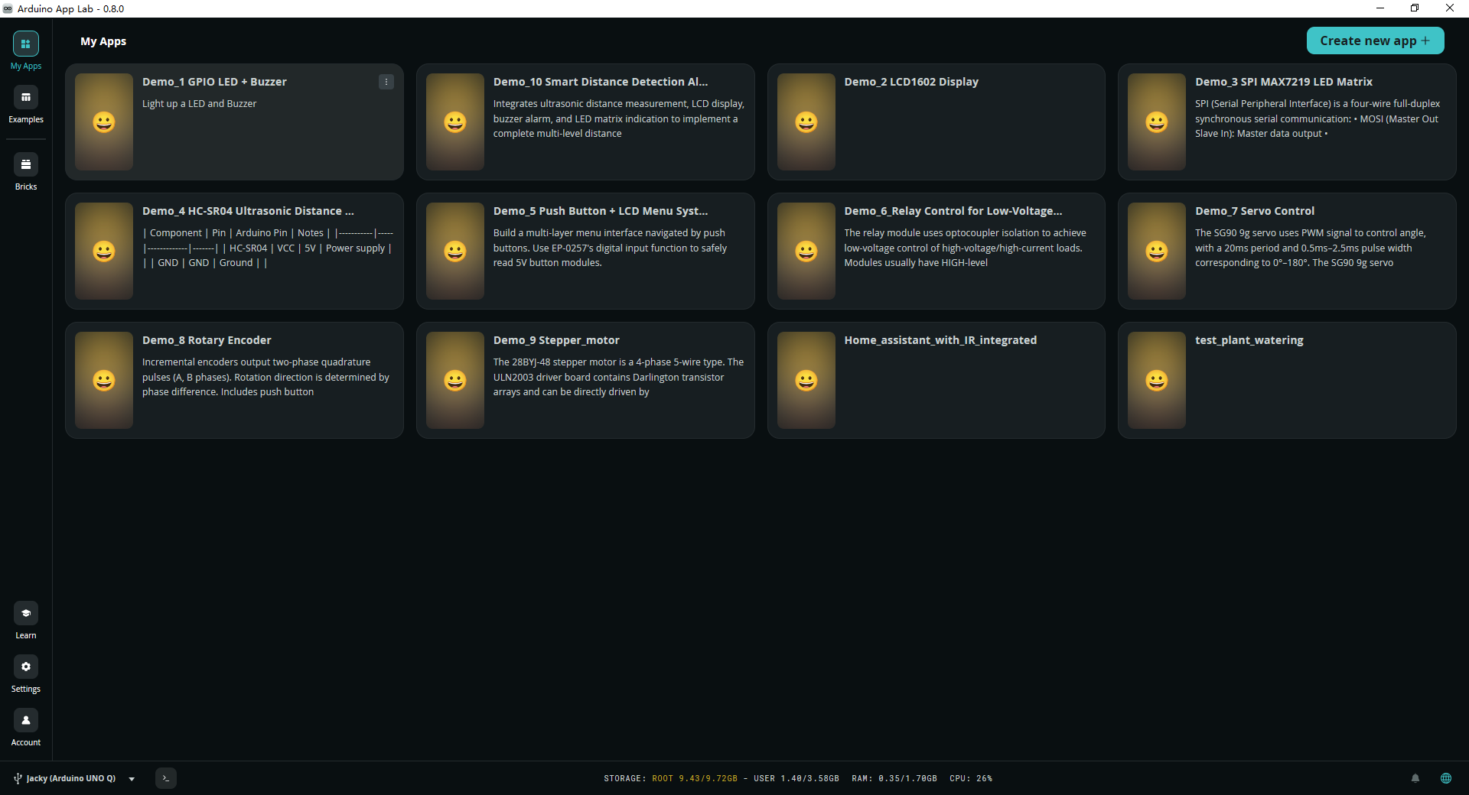Open the Learn section icon
1469x795 pixels.
[26, 613]
